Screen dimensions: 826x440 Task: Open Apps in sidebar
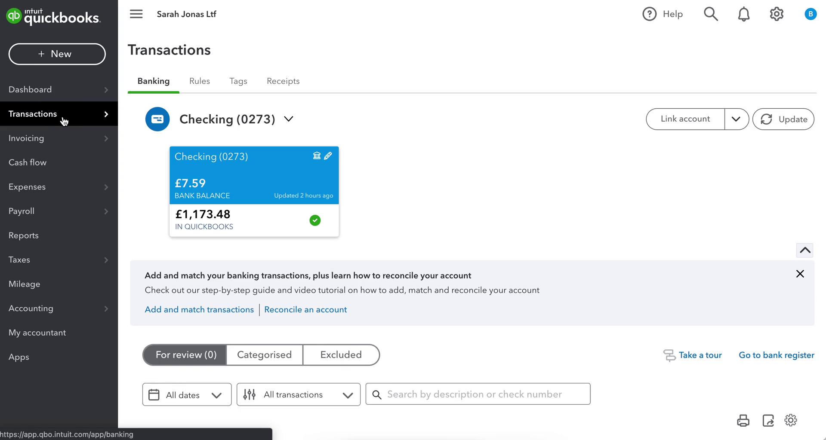pyautogui.click(x=19, y=357)
